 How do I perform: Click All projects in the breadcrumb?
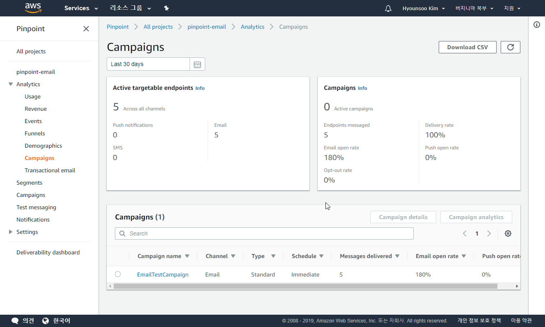[x=158, y=27]
